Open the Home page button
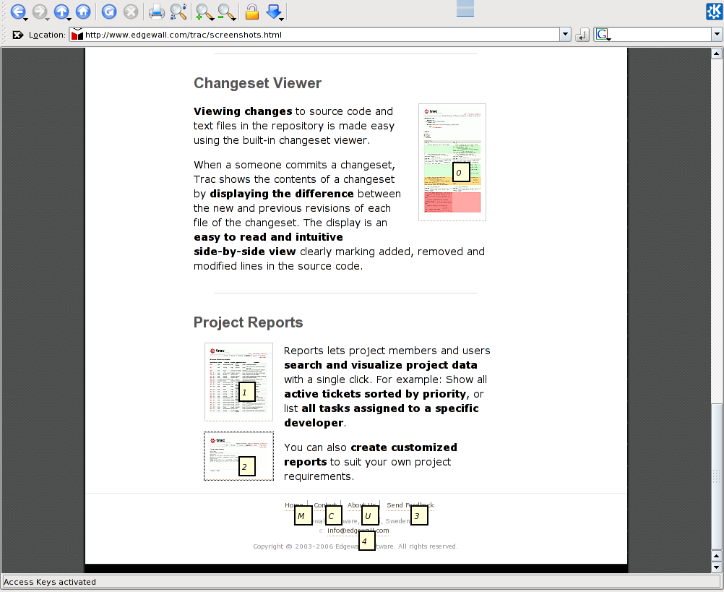Screen dimensions: 724x592 pyautogui.click(x=83, y=12)
